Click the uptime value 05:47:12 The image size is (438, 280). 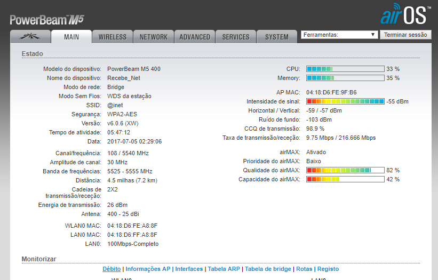[119, 132]
